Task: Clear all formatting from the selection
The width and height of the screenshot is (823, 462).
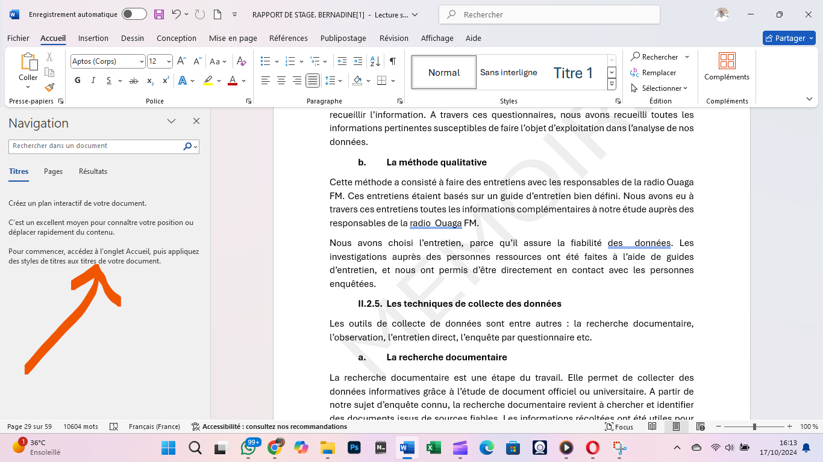Action: 242,61
